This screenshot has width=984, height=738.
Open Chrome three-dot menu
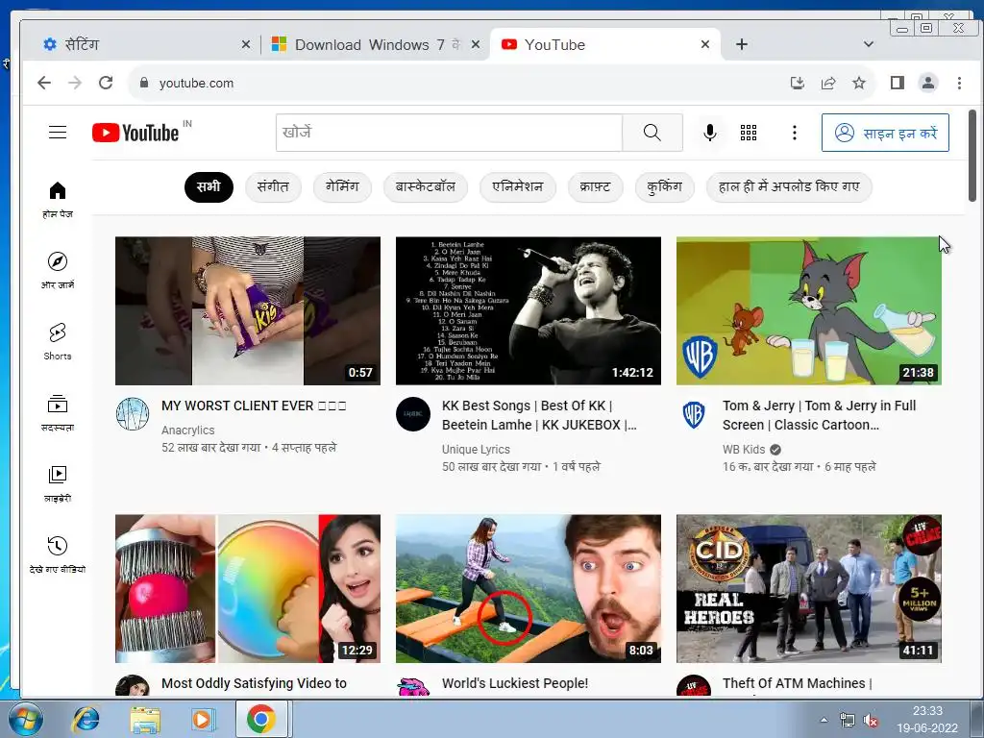(959, 83)
